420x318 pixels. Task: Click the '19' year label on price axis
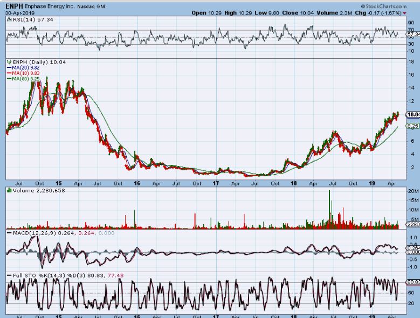click(x=372, y=183)
